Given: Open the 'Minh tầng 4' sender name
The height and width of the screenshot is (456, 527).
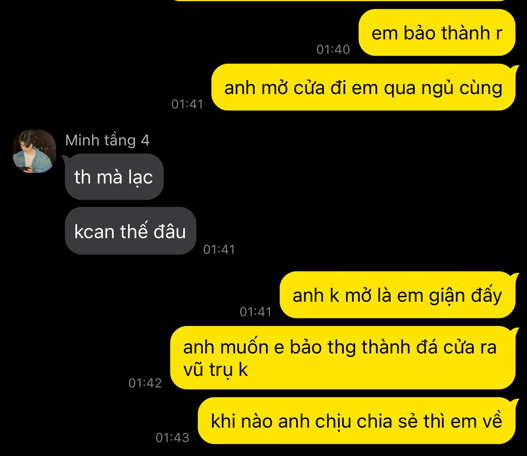Looking at the screenshot, I should tap(107, 140).
